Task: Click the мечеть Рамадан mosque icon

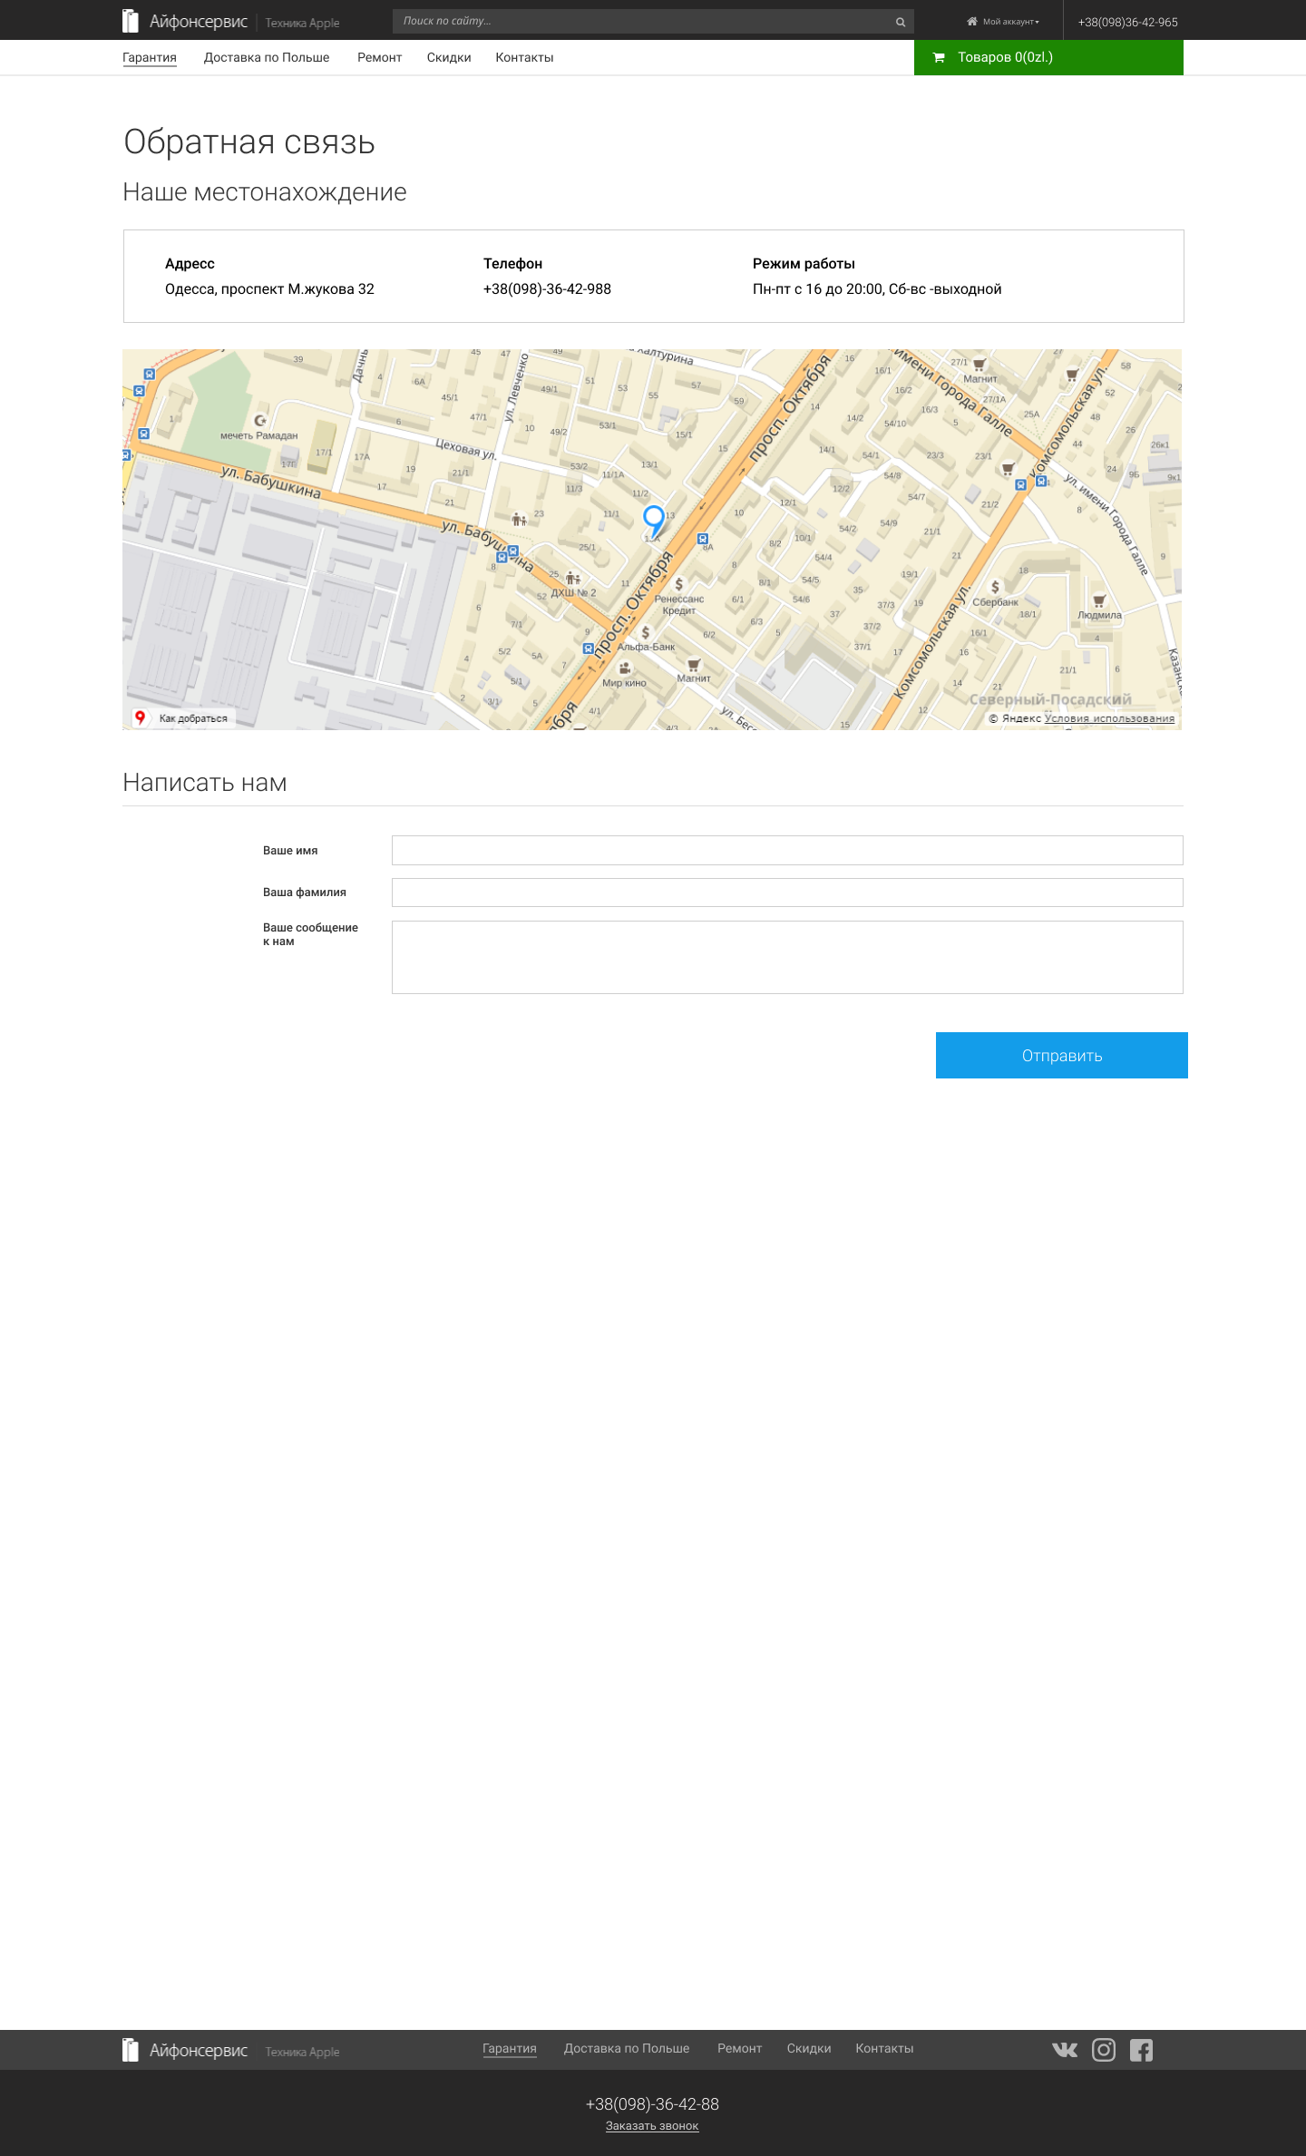Action: [260, 420]
